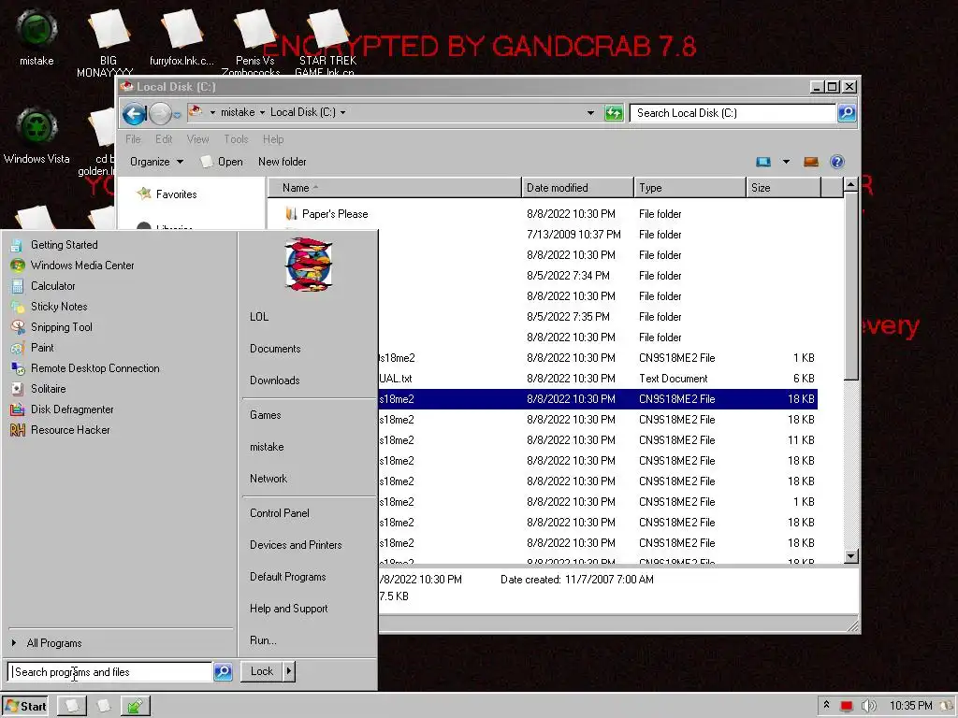This screenshot has height=718, width=958.
Task: Sort by the Name column header
Action: (x=395, y=188)
